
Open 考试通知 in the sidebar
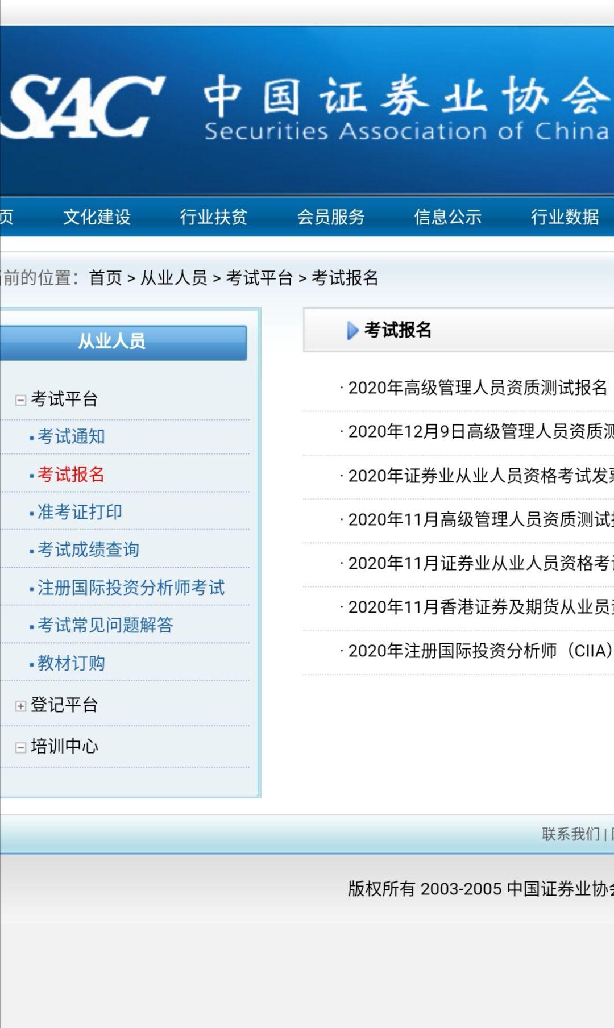(x=71, y=436)
